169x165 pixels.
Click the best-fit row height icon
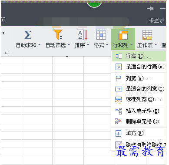(119, 67)
